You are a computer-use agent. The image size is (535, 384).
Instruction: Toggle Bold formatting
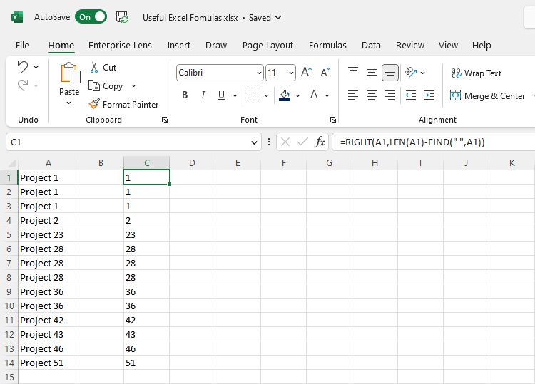(x=185, y=95)
